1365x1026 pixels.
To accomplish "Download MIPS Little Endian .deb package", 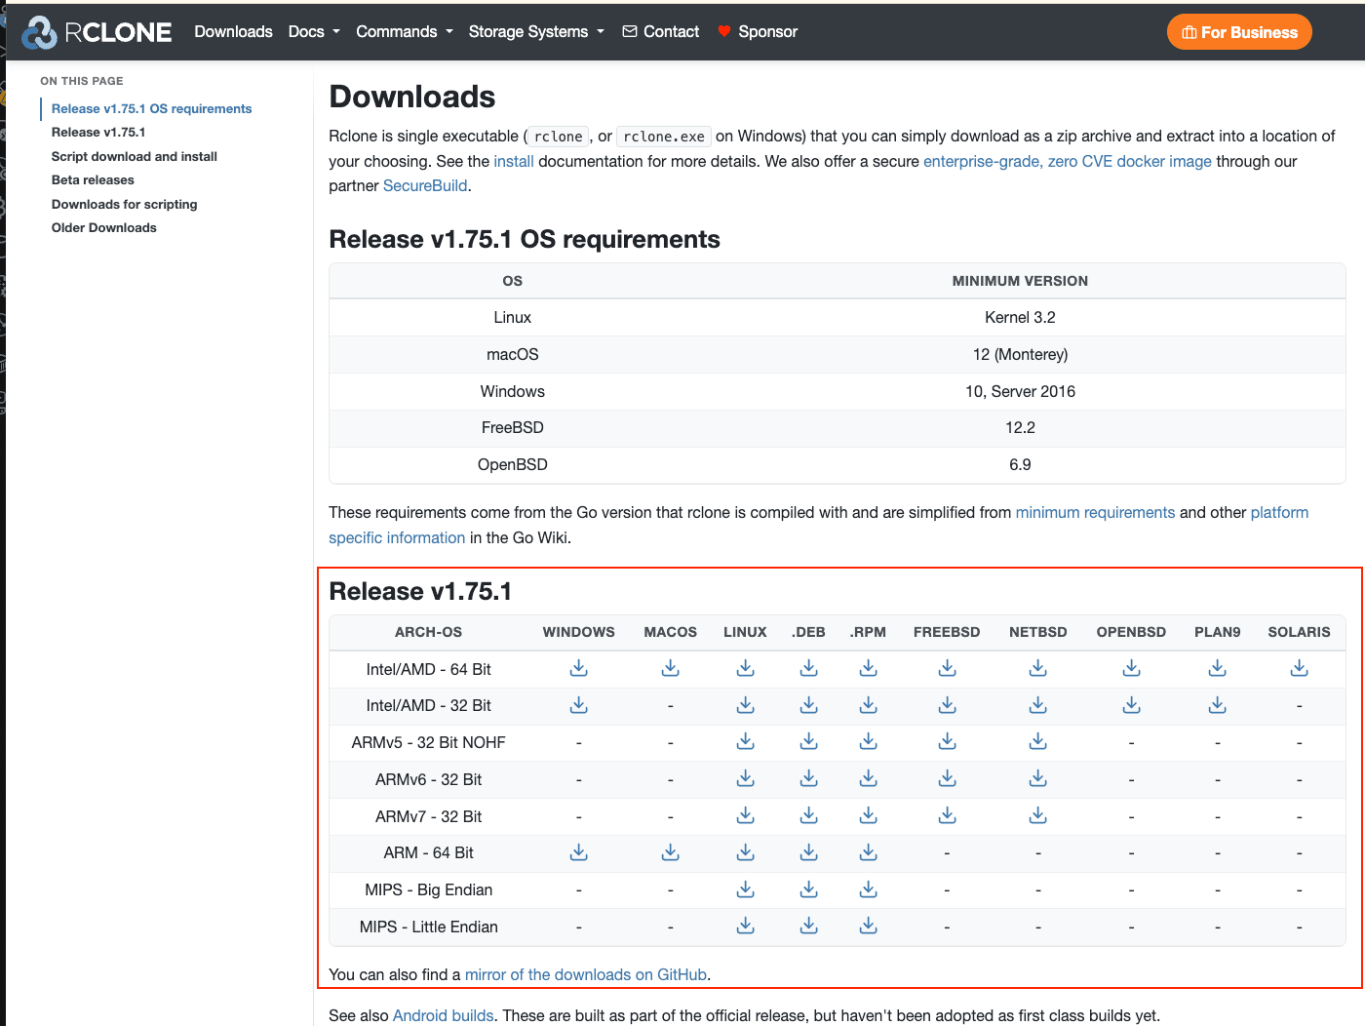I will pyautogui.click(x=809, y=926).
